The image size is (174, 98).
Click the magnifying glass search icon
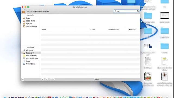[116, 11]
